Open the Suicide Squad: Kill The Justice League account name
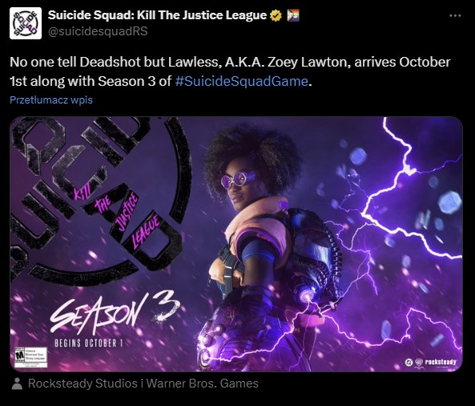 (157, 15)
